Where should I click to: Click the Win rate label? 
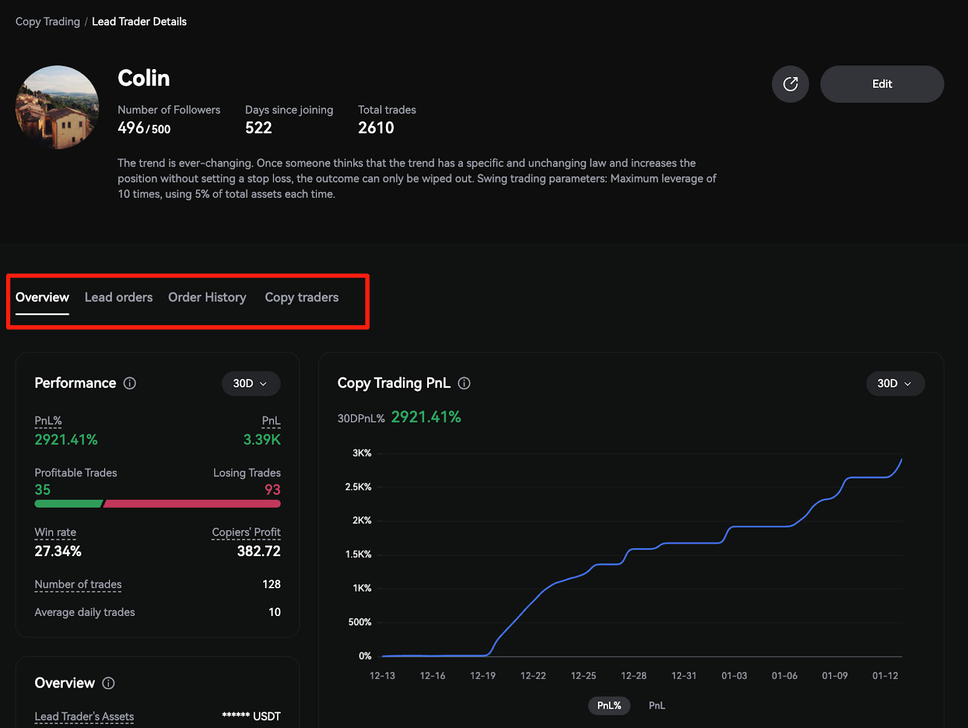pos(55,533)
